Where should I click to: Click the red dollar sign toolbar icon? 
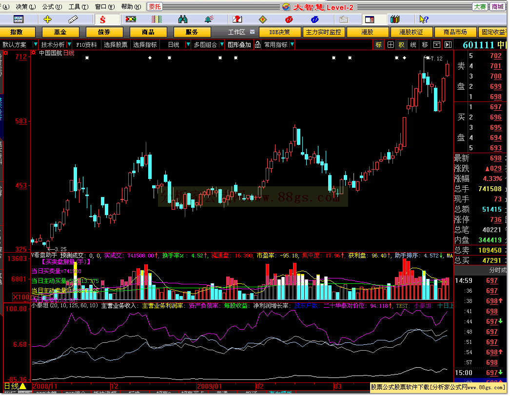pyautogui.click(x=103, y=20)
